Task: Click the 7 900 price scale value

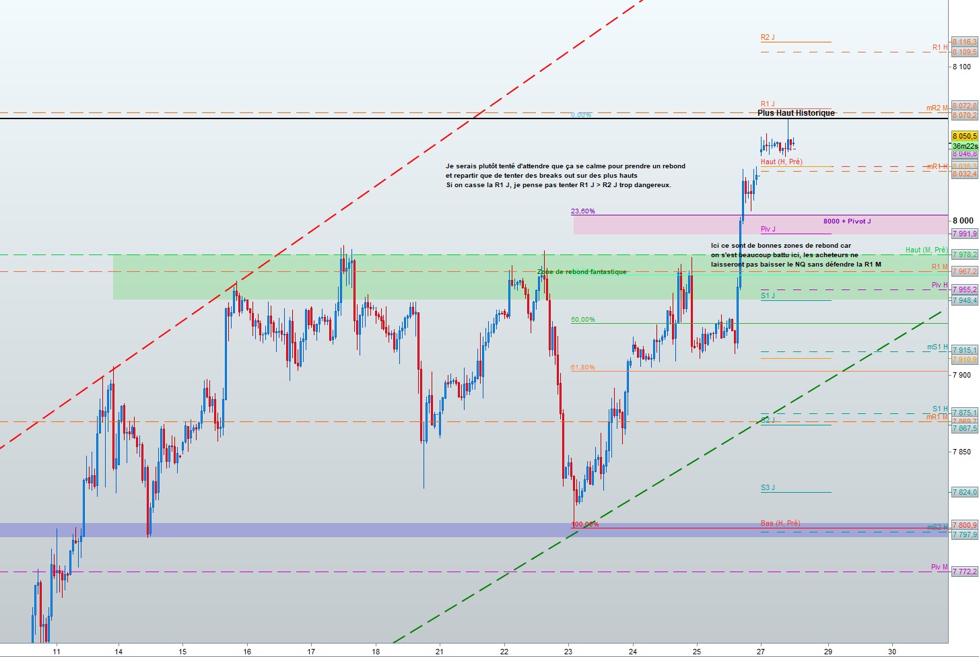Action: tap(961, 375)
